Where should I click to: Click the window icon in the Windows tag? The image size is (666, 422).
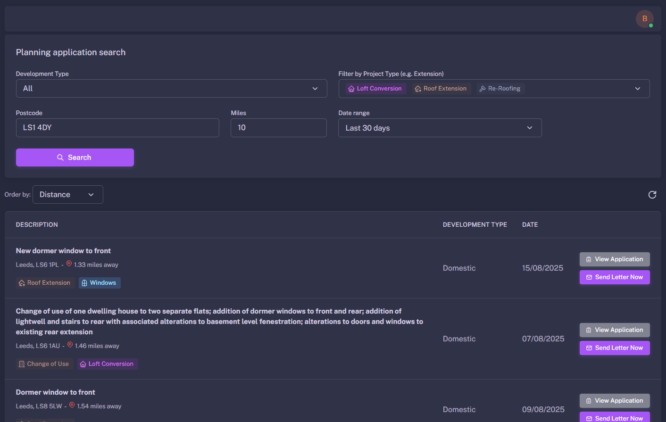pyautogui.click(x=84, y=282)
